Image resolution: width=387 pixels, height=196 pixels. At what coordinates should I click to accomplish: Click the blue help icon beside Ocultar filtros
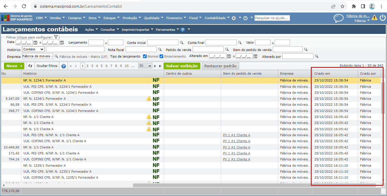(63, 66)
